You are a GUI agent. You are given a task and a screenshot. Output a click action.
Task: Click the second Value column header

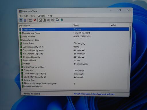[119, 25]
